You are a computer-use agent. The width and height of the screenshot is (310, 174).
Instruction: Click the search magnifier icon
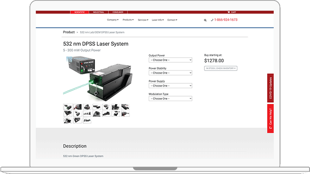[x=205, y=20]
